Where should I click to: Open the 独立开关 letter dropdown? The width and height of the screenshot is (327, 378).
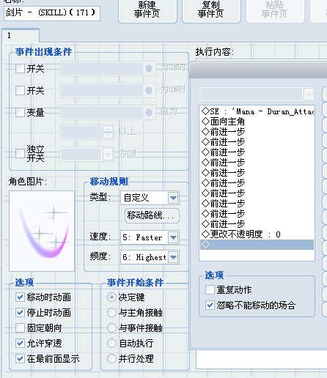tap(87, 154)
